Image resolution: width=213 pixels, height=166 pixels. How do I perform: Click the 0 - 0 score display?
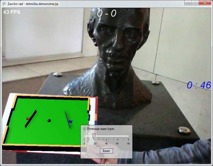107,13
